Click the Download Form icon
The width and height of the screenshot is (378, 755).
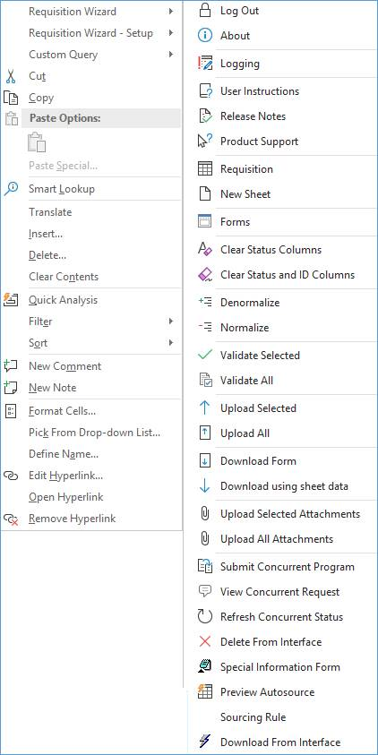(x=204, y=461)
